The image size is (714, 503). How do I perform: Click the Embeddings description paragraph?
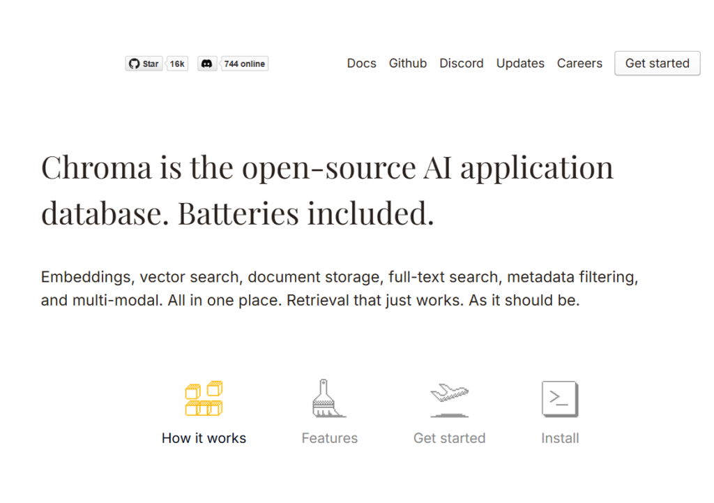click(340, 288)
